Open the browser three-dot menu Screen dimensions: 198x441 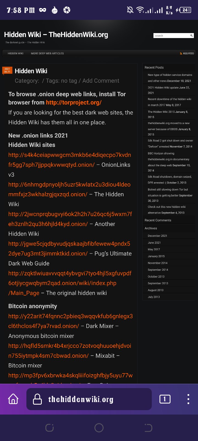188,399
